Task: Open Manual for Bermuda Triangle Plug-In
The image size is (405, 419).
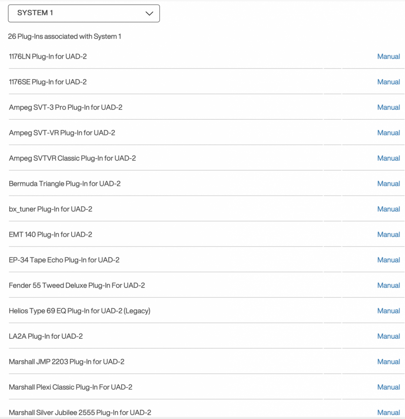Action: coord(388,184)
